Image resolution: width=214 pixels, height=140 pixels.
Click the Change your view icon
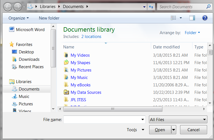[173, 18]
